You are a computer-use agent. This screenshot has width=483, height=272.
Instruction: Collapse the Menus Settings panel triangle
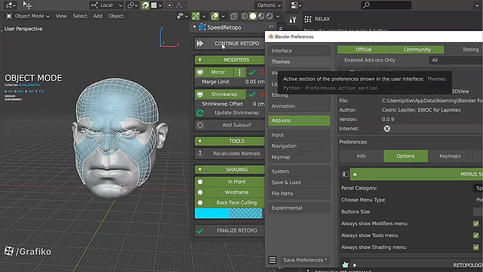(x=355, y=174)
